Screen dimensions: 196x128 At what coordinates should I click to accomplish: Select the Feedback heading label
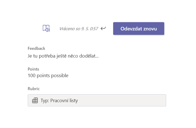click(36, 48)
